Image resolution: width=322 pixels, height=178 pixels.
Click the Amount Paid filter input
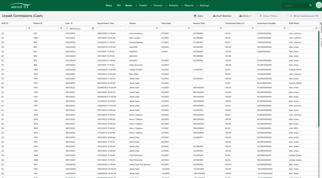206,29
